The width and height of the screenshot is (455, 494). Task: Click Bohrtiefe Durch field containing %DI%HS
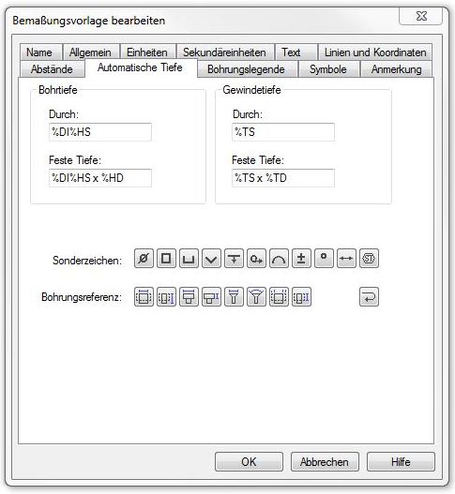click(x=100, y=132)
